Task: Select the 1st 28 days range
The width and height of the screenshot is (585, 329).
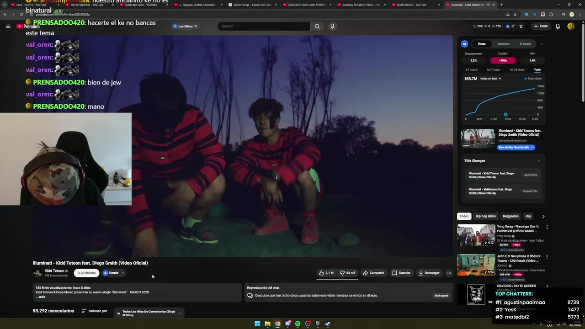Action: click(517, 69)
